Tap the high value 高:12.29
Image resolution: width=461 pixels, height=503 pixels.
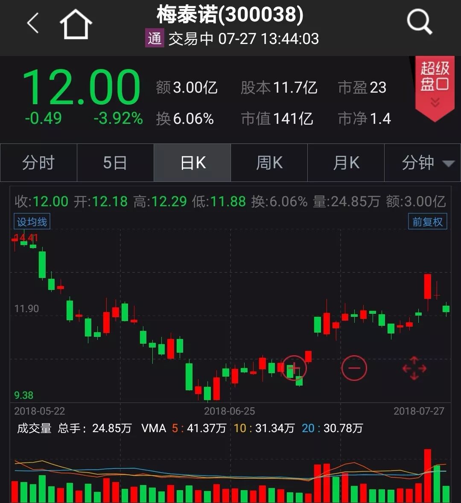point(160,202)
